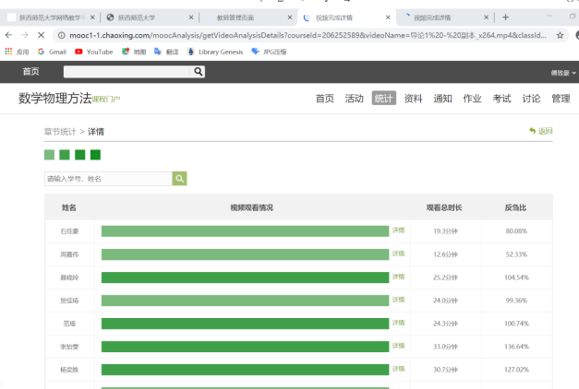The image size is (579, 389).
Task: Open the YouTube bookmark
Action: [93, 52]
